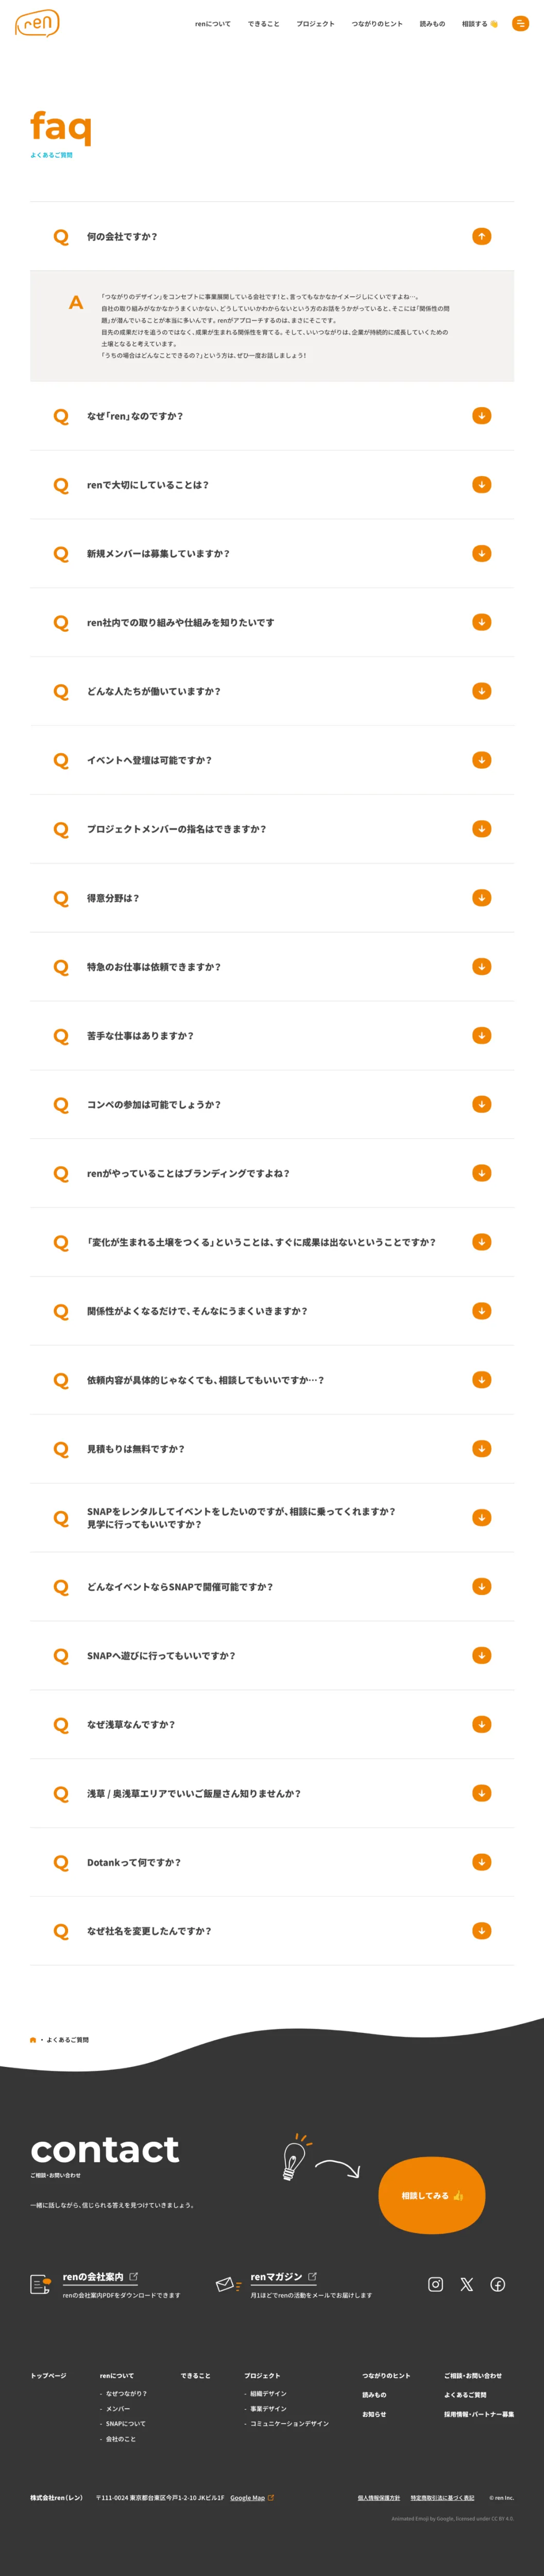This screenshot has width=544, height=2576.
Task: Click the home icon in the breadcrumb
Action: [x=33, y=2040]
